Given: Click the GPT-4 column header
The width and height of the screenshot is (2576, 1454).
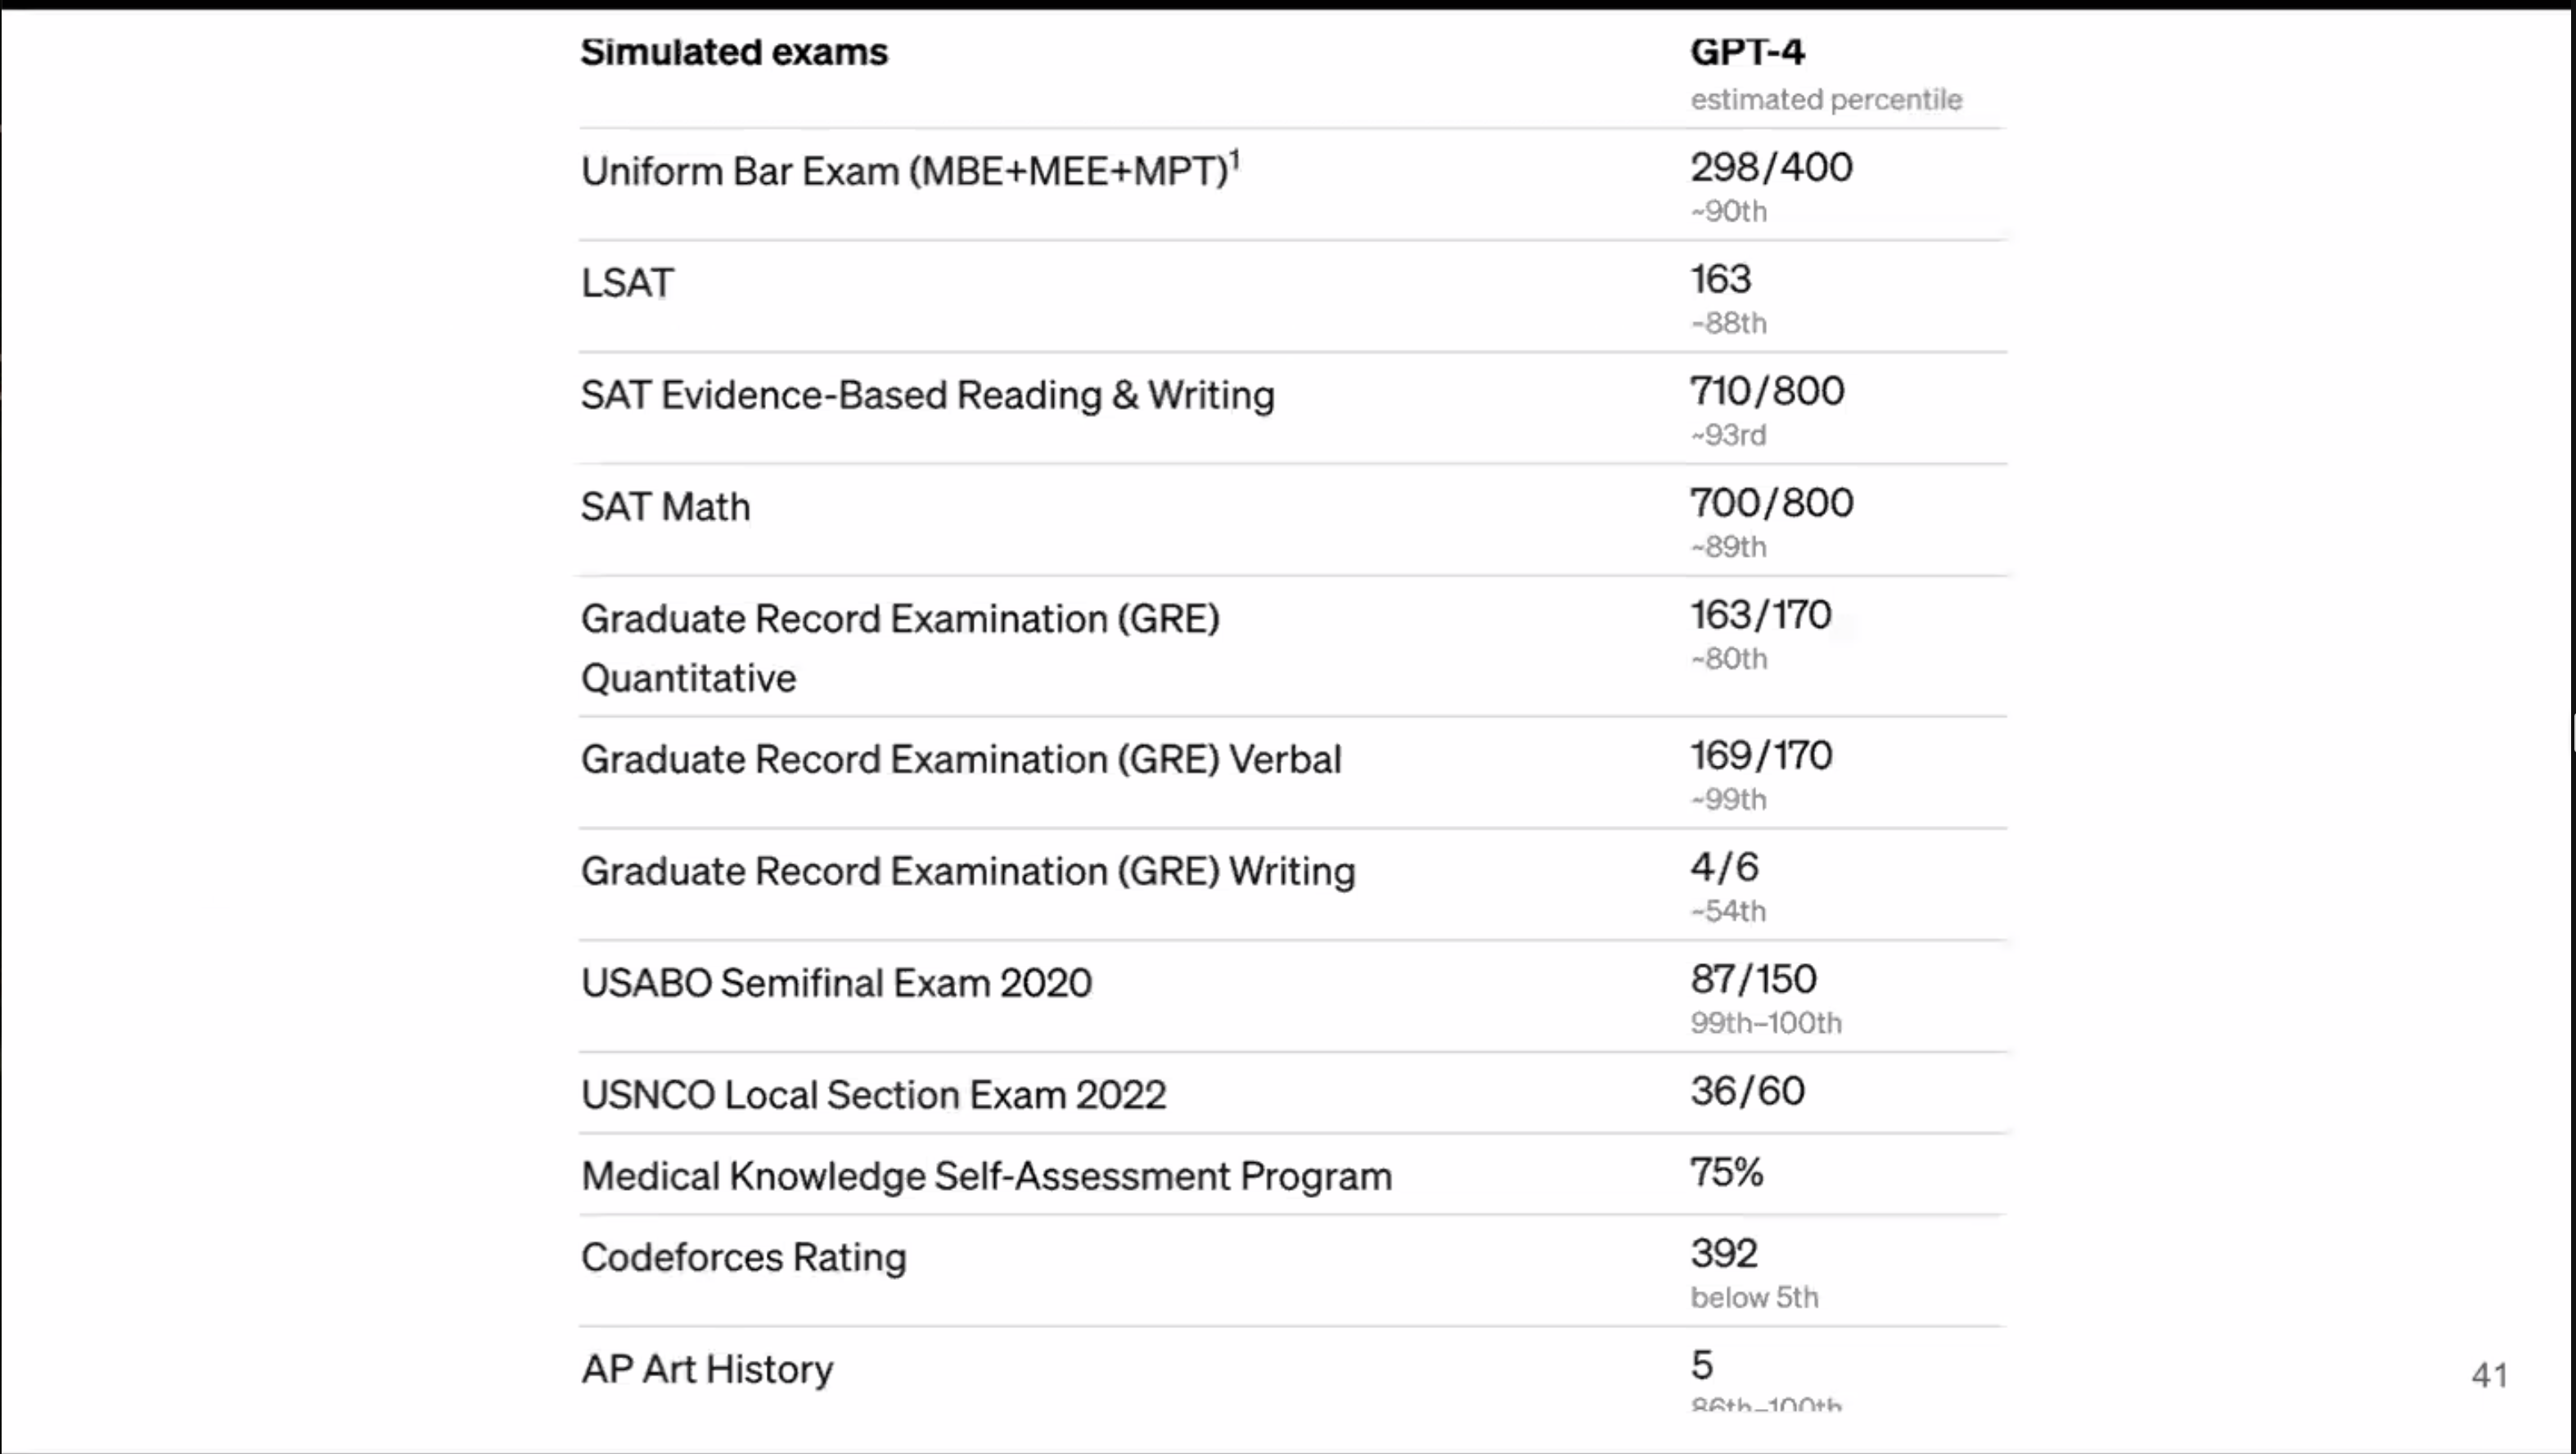Looking at the screenshot, I should tap(1747, 52).
